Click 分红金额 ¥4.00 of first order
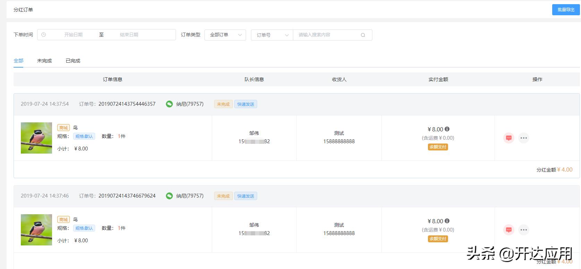This screenshot has height=269, width=581. point(555,170)
